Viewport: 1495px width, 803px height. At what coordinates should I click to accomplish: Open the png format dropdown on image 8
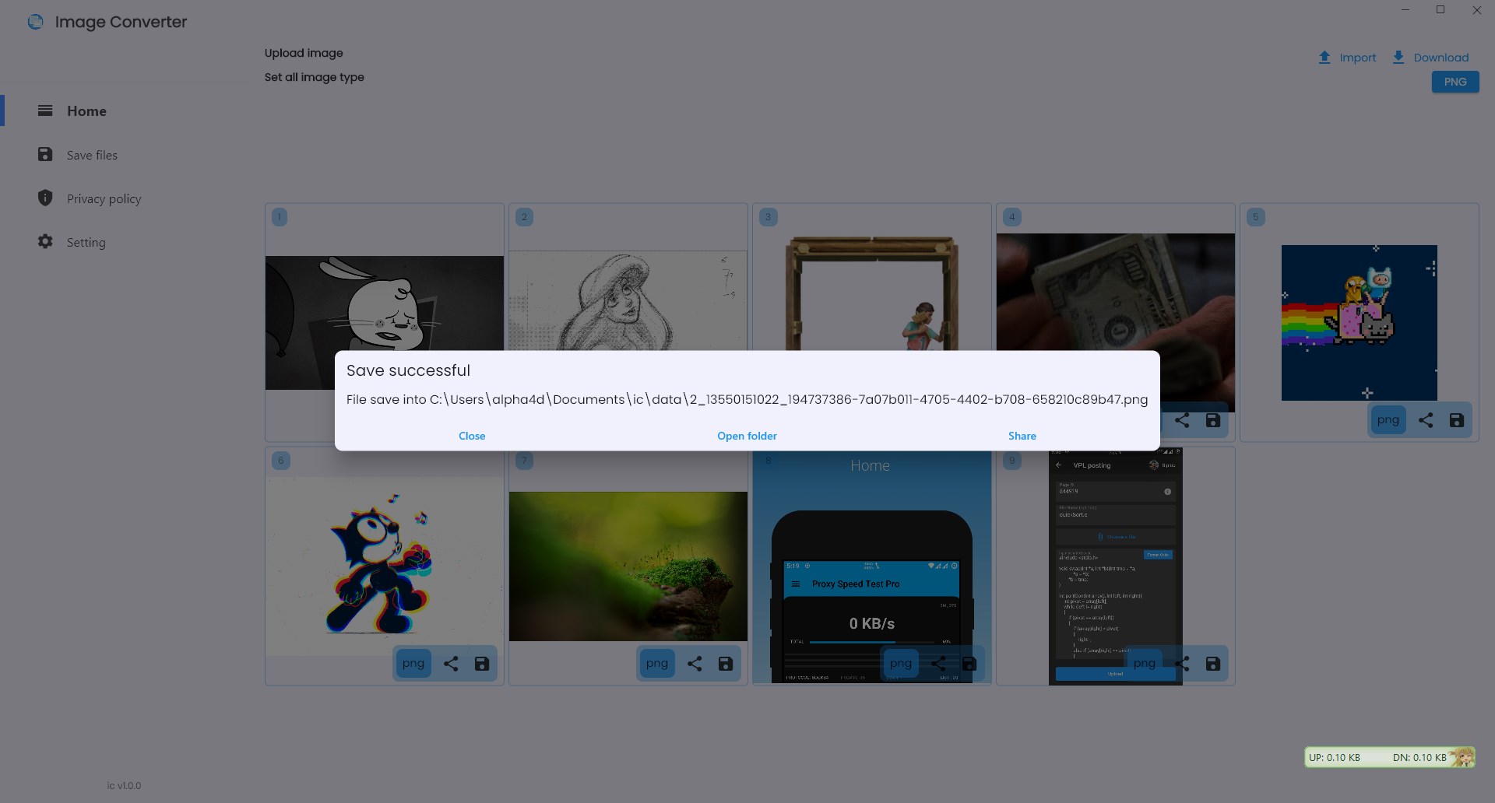tap(900, 664)
